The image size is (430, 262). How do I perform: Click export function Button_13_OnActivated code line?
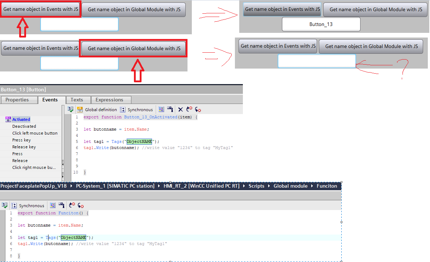(x=140, y=117)
